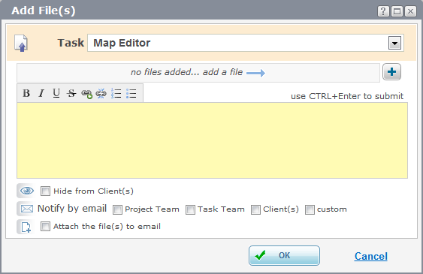Click the upload file icon beside Task

pos(21,43)
